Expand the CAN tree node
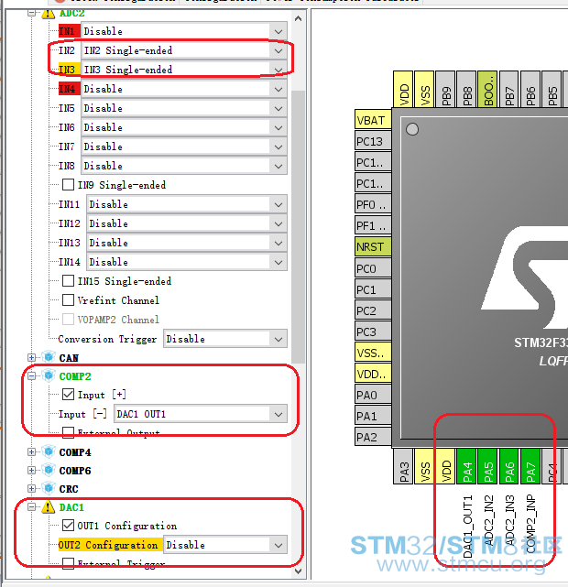 (31, 357)
